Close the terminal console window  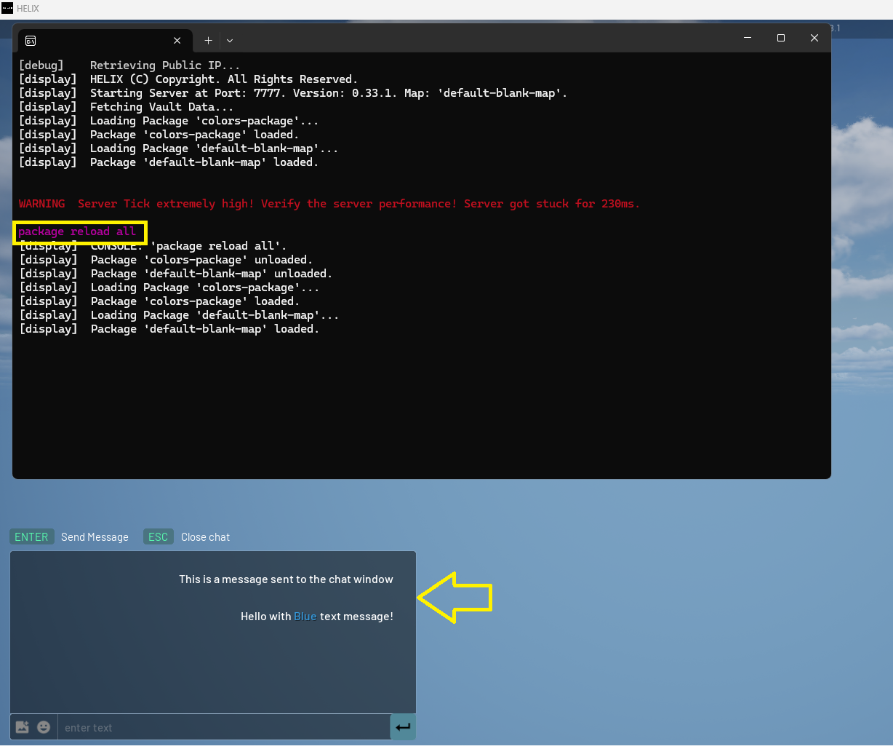(x=814, y=38)
